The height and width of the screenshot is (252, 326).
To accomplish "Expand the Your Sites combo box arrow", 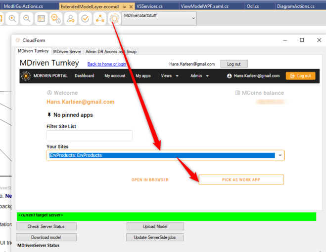I will tap(280, 155).
